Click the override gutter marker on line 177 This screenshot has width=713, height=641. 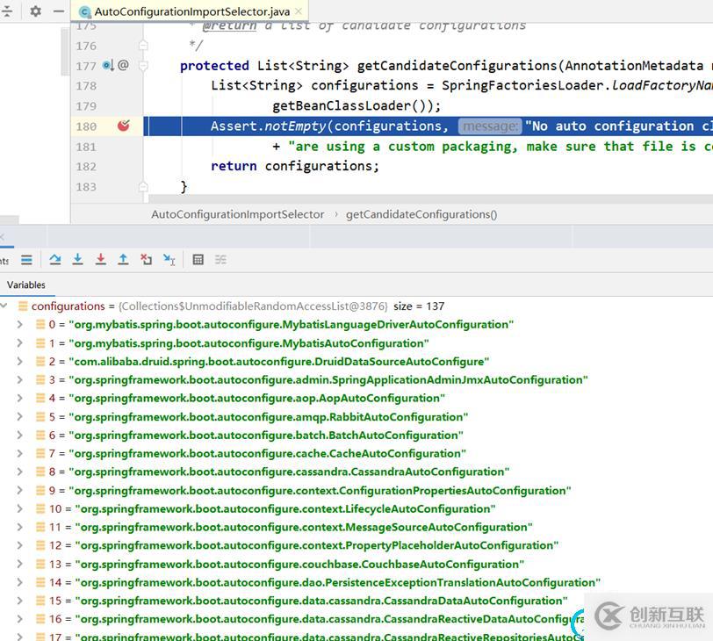pos(107,65)
